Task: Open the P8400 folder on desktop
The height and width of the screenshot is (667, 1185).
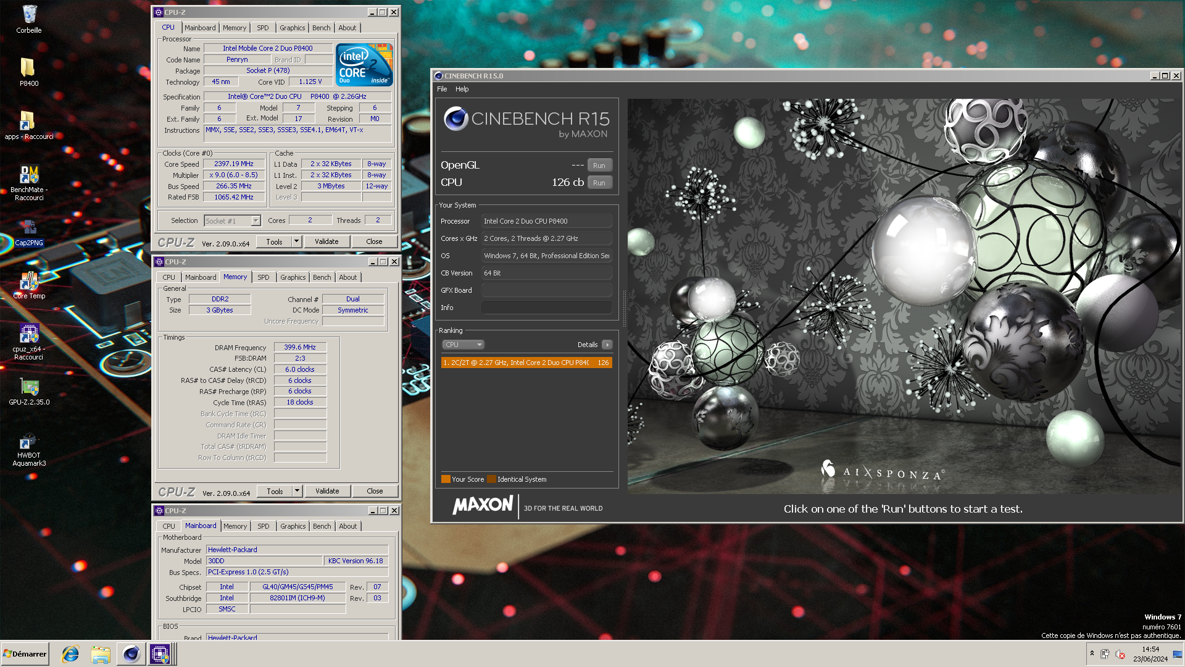Action: coord(28,72)
